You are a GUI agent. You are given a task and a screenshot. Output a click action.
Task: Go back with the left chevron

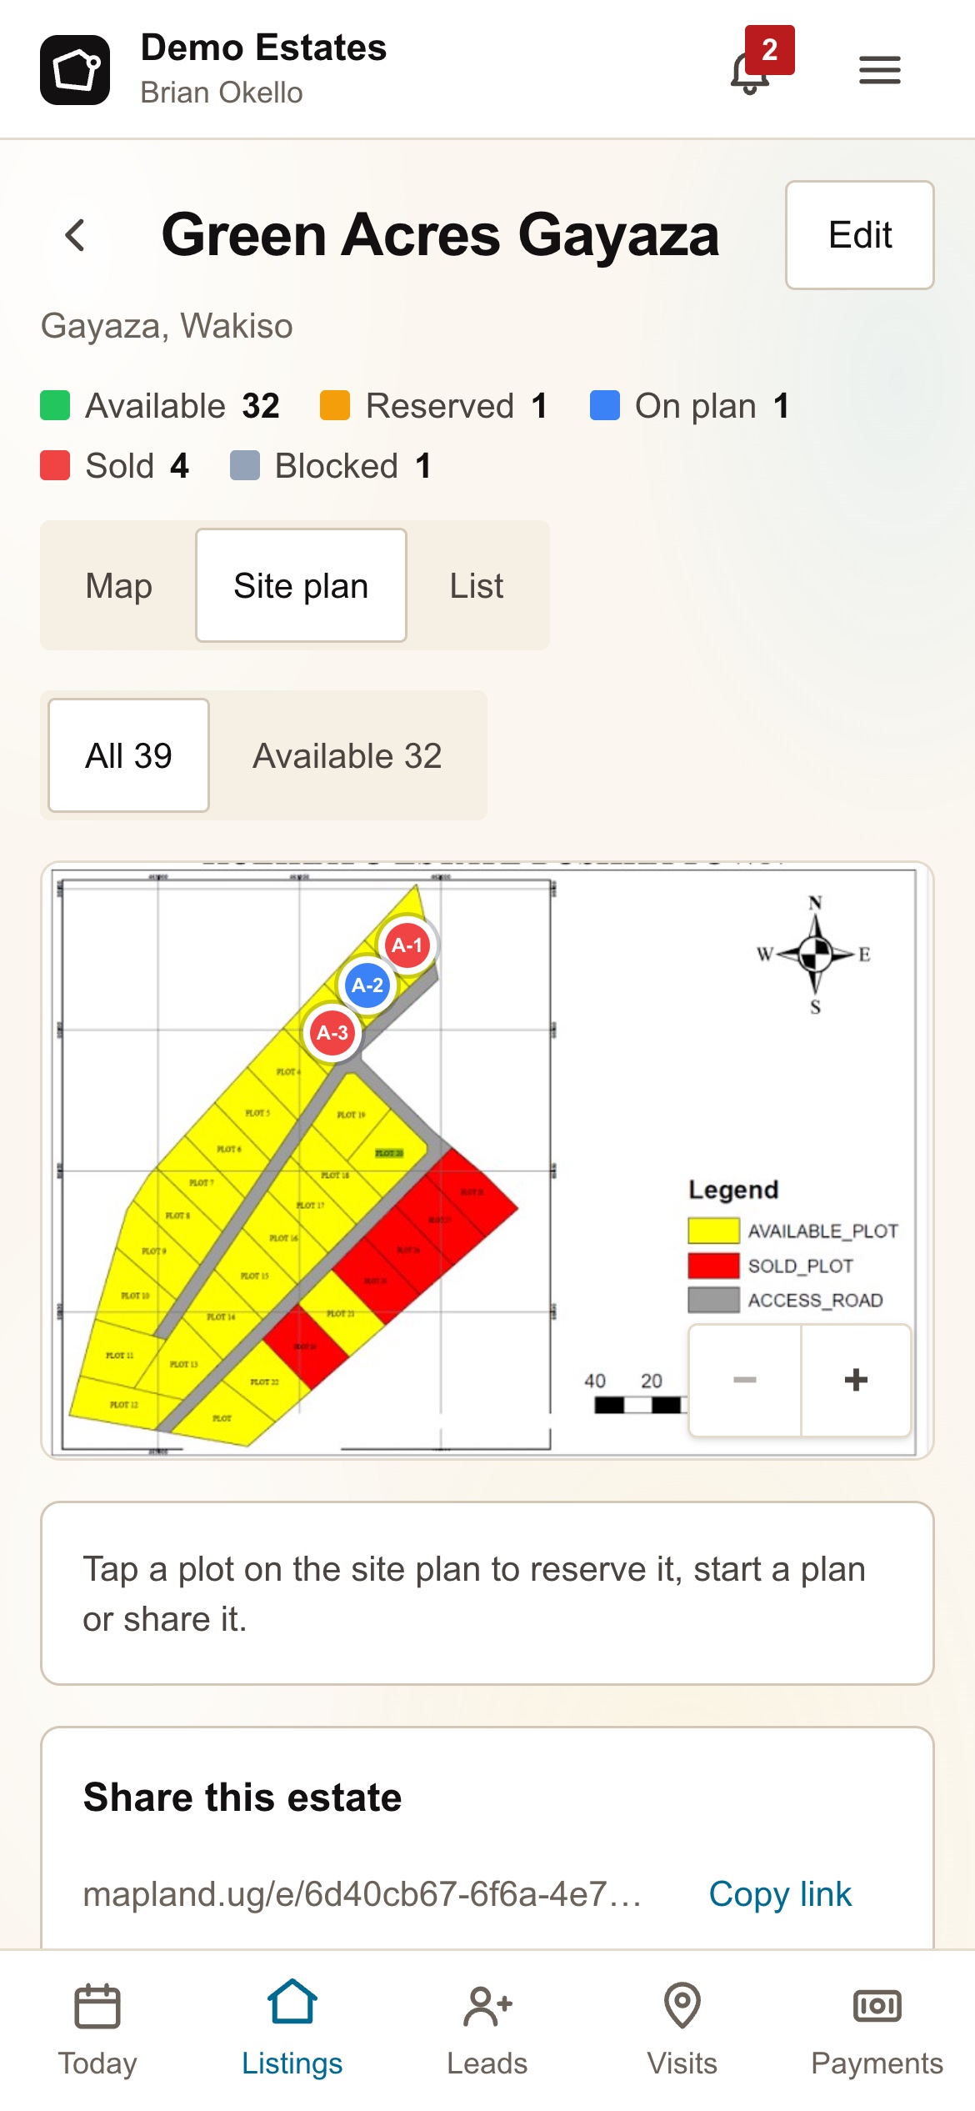(x=75, y=235)
